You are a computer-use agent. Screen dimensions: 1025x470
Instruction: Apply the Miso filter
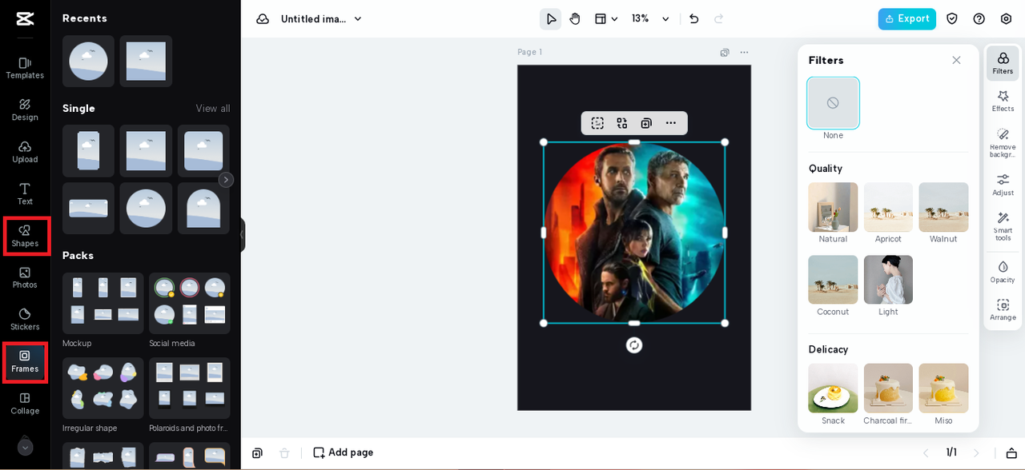pos(943,388)
